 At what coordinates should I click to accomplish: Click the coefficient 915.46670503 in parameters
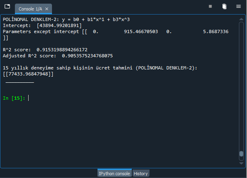pos(141,31)
